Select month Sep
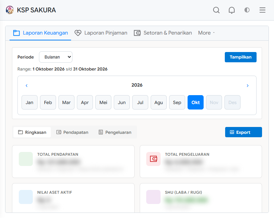 click(177, 102)
